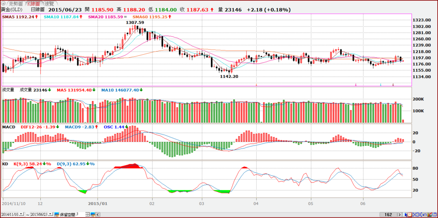Image resolution: width=438 pixels, height=218 pixels.
Task: Click the MA5 131954.40 volume legend
Action: click(x=74, y=90)
